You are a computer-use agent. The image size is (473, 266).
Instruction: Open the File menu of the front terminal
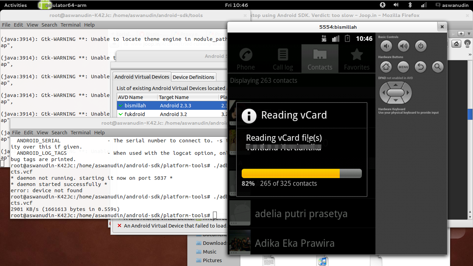click(x=16, y=133)
